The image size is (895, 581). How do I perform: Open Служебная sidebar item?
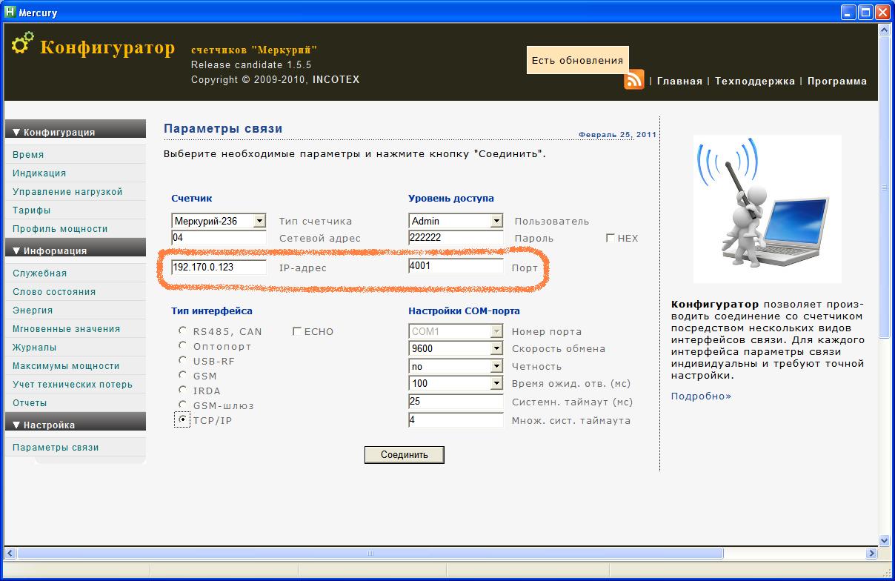pyautogui.click(x=40, y=273)
